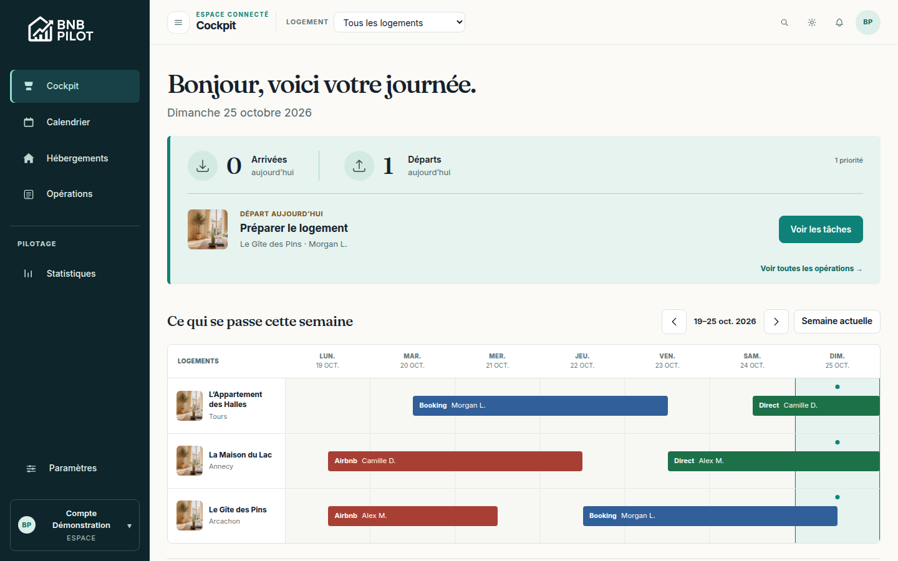The height and width of the screenshot is (561, 898).
Task: Click the Arrivées download icon
Action: 203,166
